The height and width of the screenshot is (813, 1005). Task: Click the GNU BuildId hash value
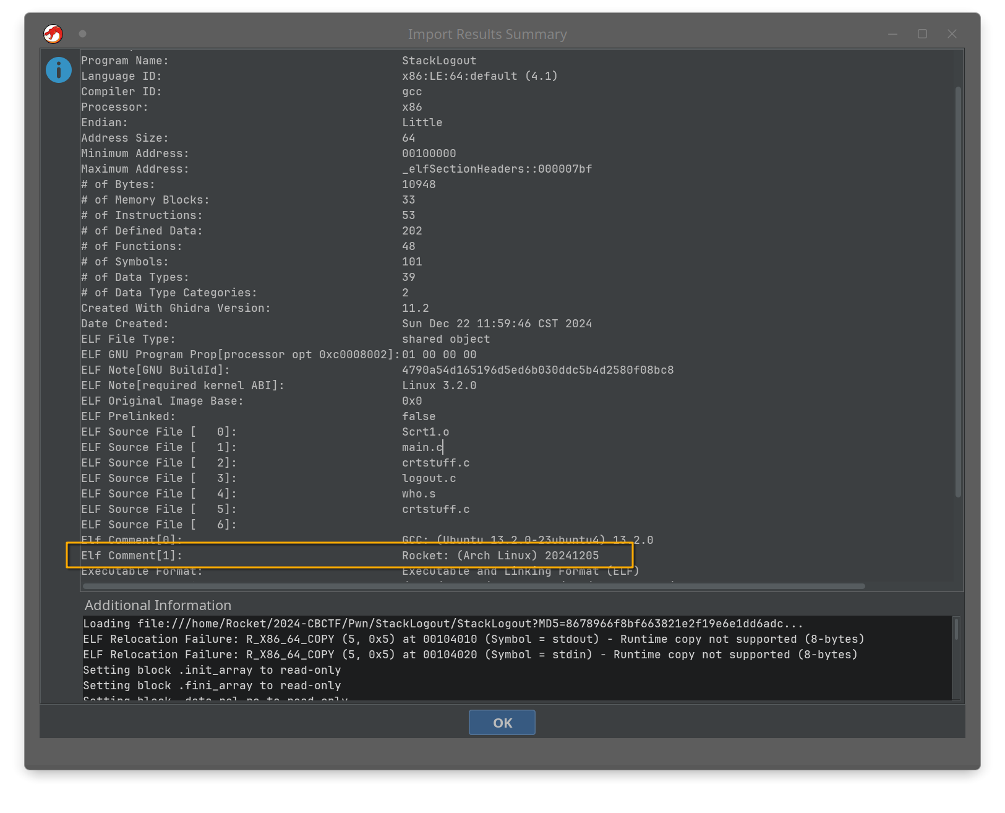click(537, 370)
